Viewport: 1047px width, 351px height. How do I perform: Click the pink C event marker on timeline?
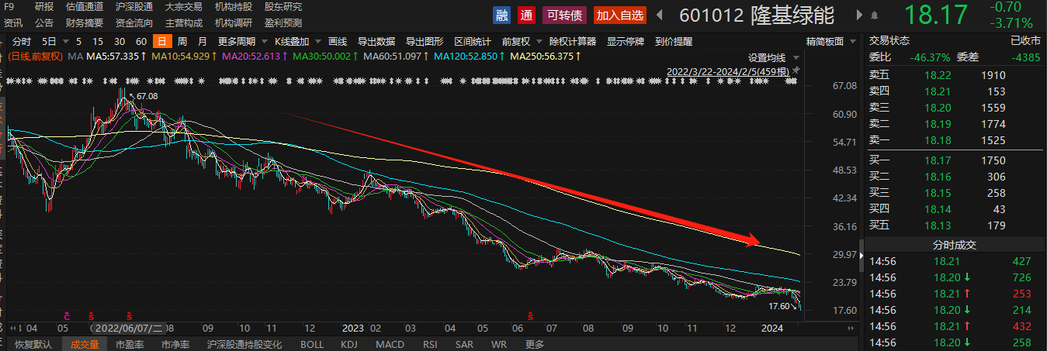pos(67,316)
